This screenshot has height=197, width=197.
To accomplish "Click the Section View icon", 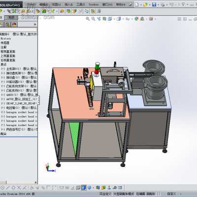I will point(104,19).
